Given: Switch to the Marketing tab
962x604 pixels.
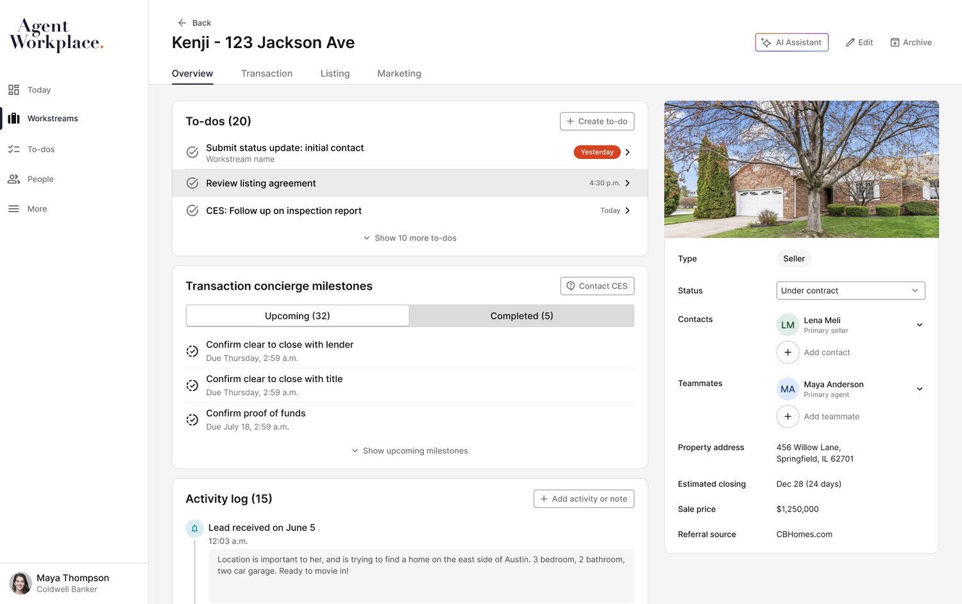Looking at the screenshot, I should 399,74.
